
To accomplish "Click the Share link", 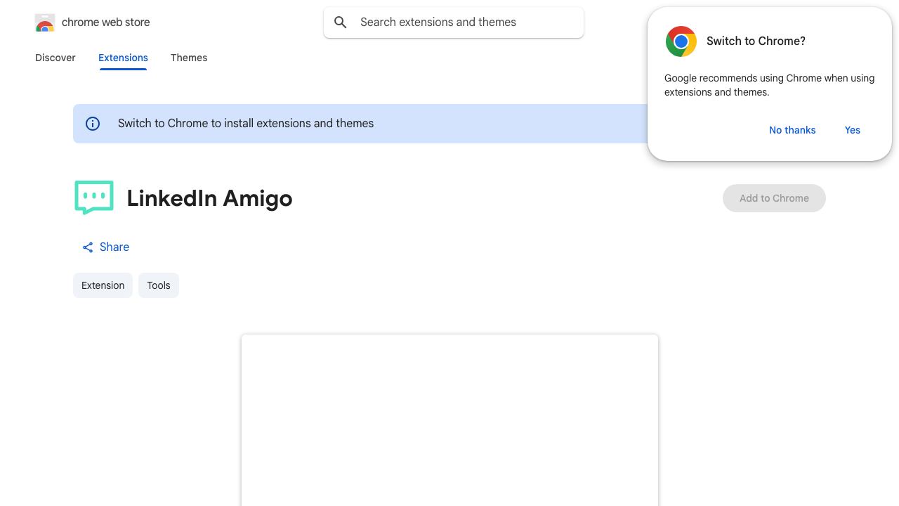I will pos(106,247).
